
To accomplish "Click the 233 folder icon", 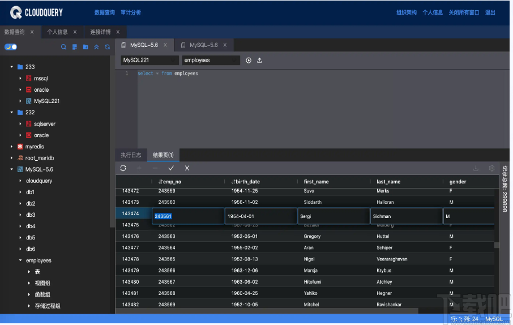I will point(20,67).
